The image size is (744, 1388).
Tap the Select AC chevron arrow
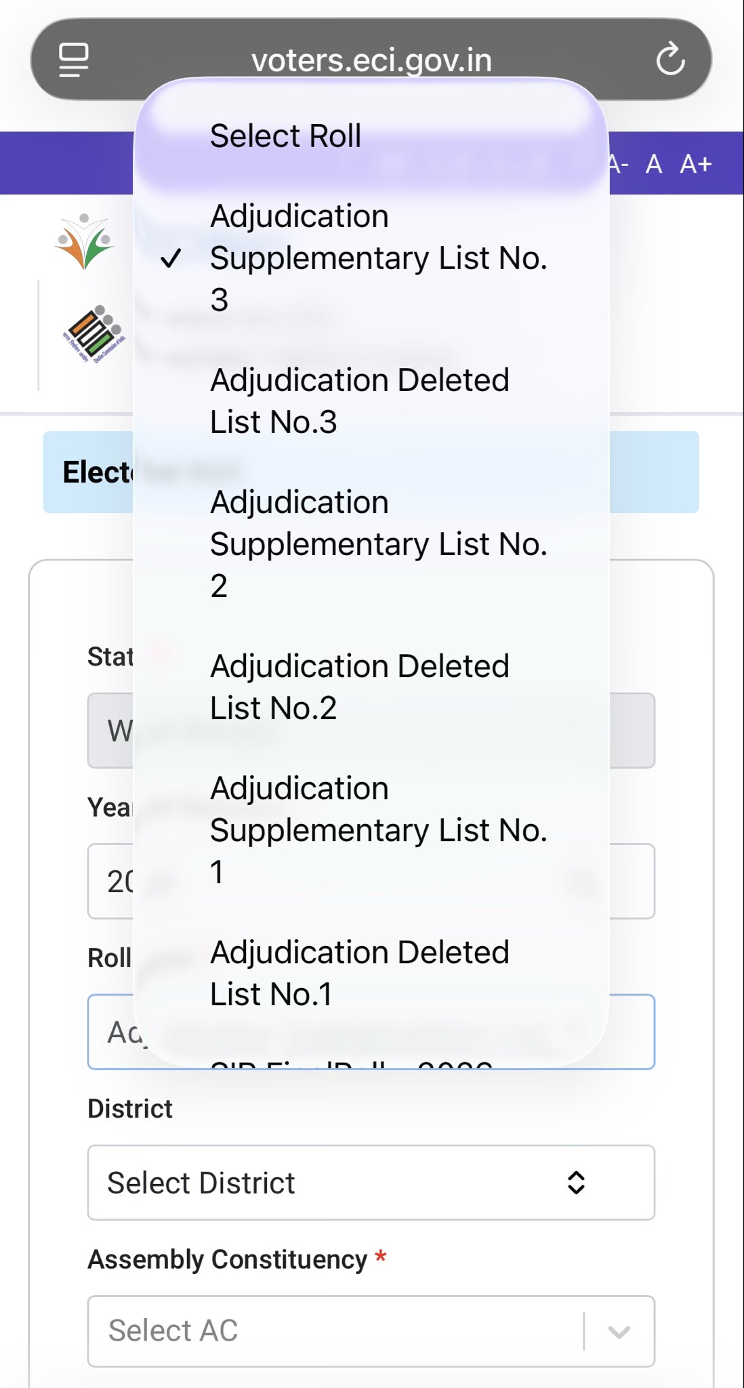click(619, 1332)
